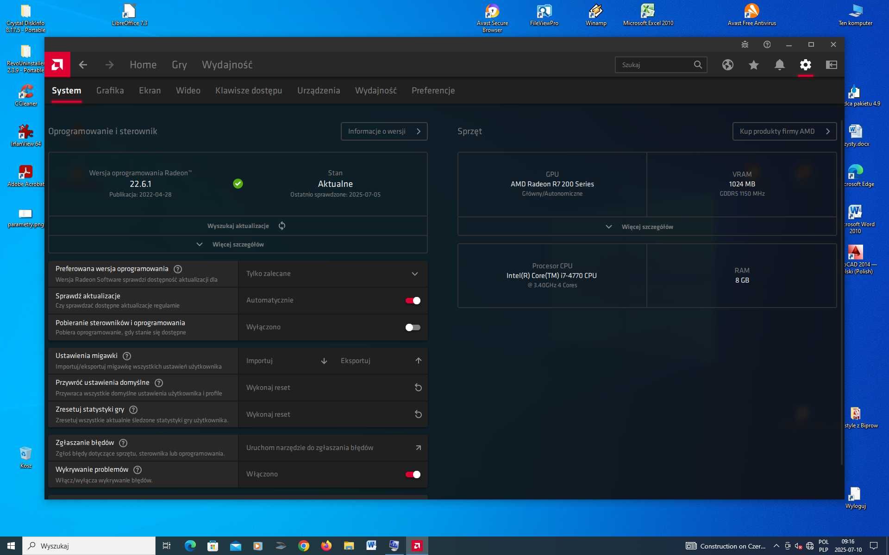Switch to Wideo tab

[x=188, y=91]
